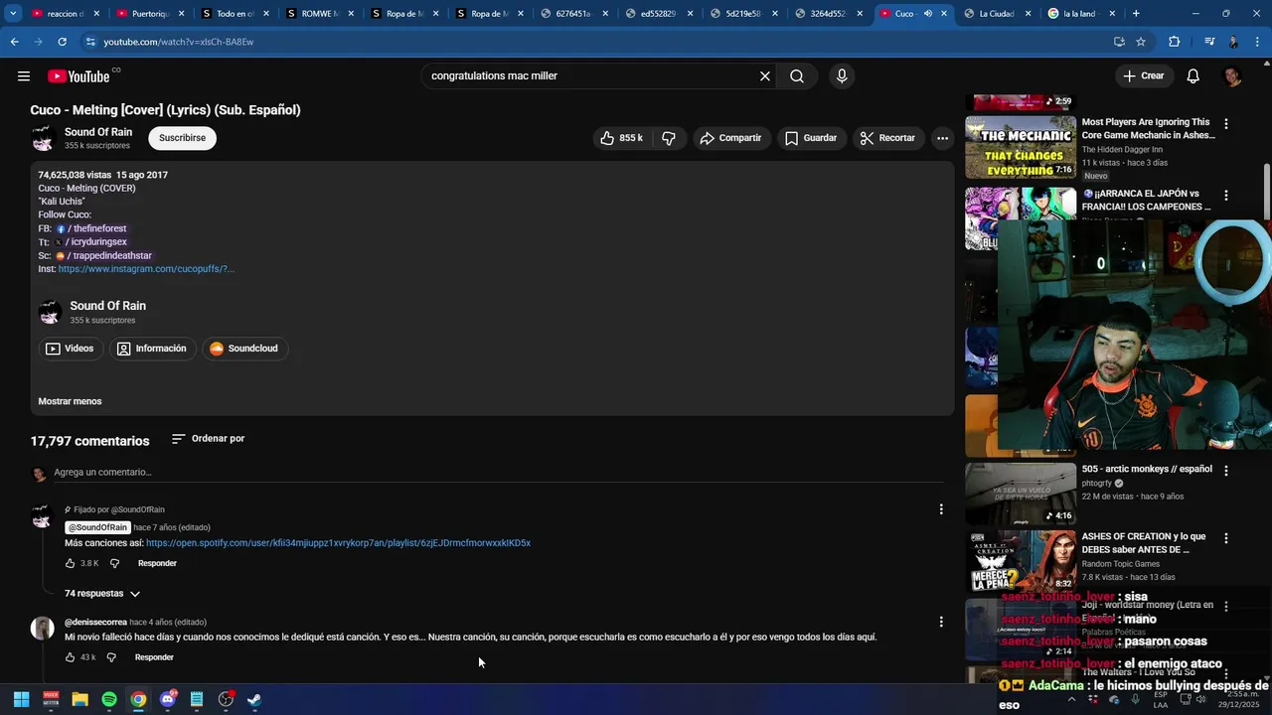Screen dimensions: 1272x715
Task: Click Crear to create content
Action: 1144,76
